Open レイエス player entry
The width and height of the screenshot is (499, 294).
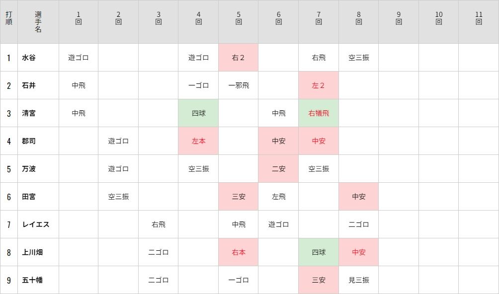tap(36, 224)
